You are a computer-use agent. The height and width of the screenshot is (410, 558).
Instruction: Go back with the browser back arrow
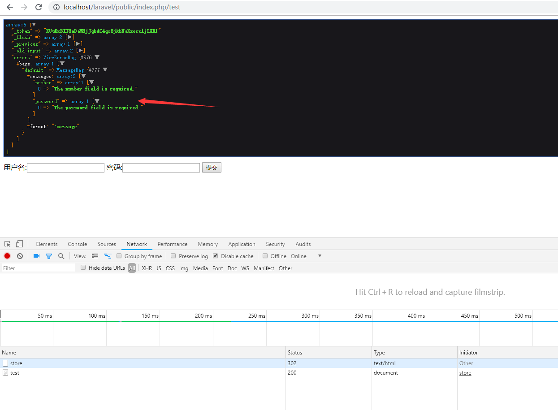point(10,7)
